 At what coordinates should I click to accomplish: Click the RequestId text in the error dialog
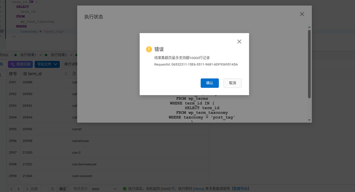pos(196,64)
